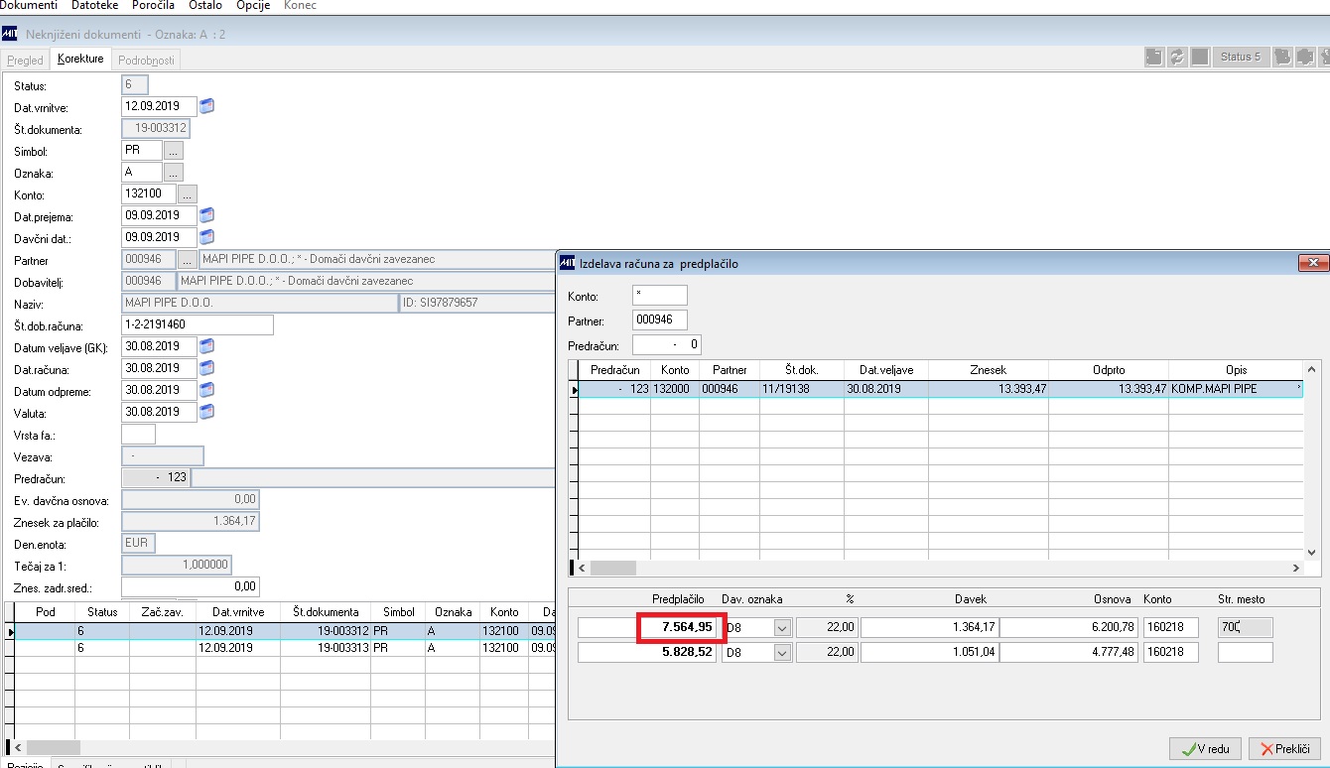Click the Prekliči cancel button

pos(1284,748)
